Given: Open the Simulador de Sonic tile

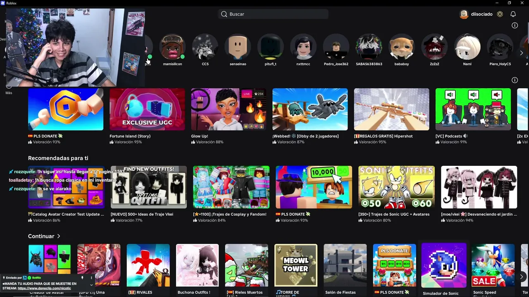Looking at the screenshot, I should (x=444, y=265).
